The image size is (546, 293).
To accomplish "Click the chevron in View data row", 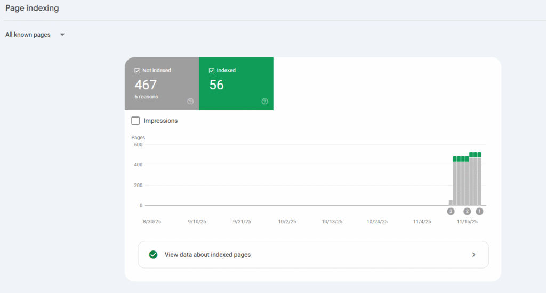I will pyautogui.click(x=473, y=255).
